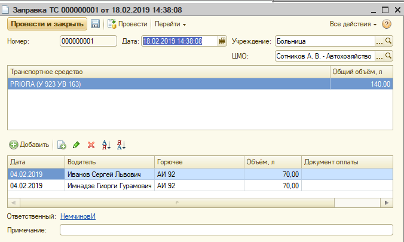Sort the list ascending
404x242 pixels.
(x=107, y=145)
